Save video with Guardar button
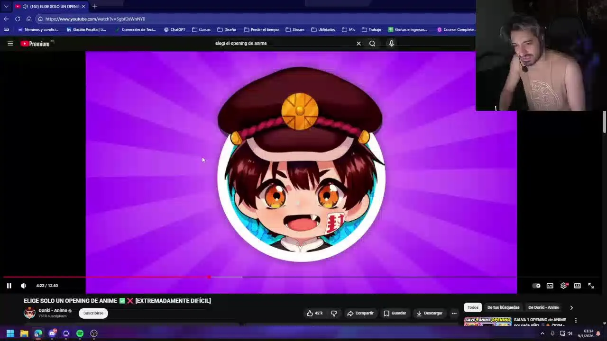Image resolution: width=607 pixels, height=341 pixels. [x=395, y=313]
